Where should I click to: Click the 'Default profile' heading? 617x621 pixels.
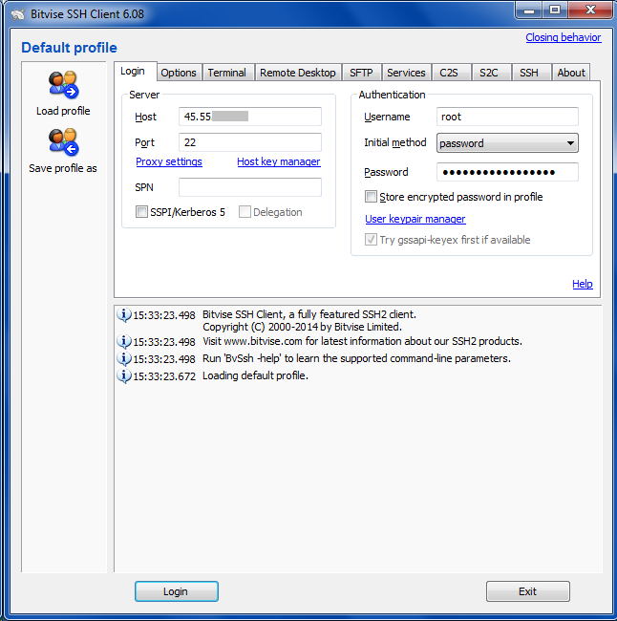point(70,48)
